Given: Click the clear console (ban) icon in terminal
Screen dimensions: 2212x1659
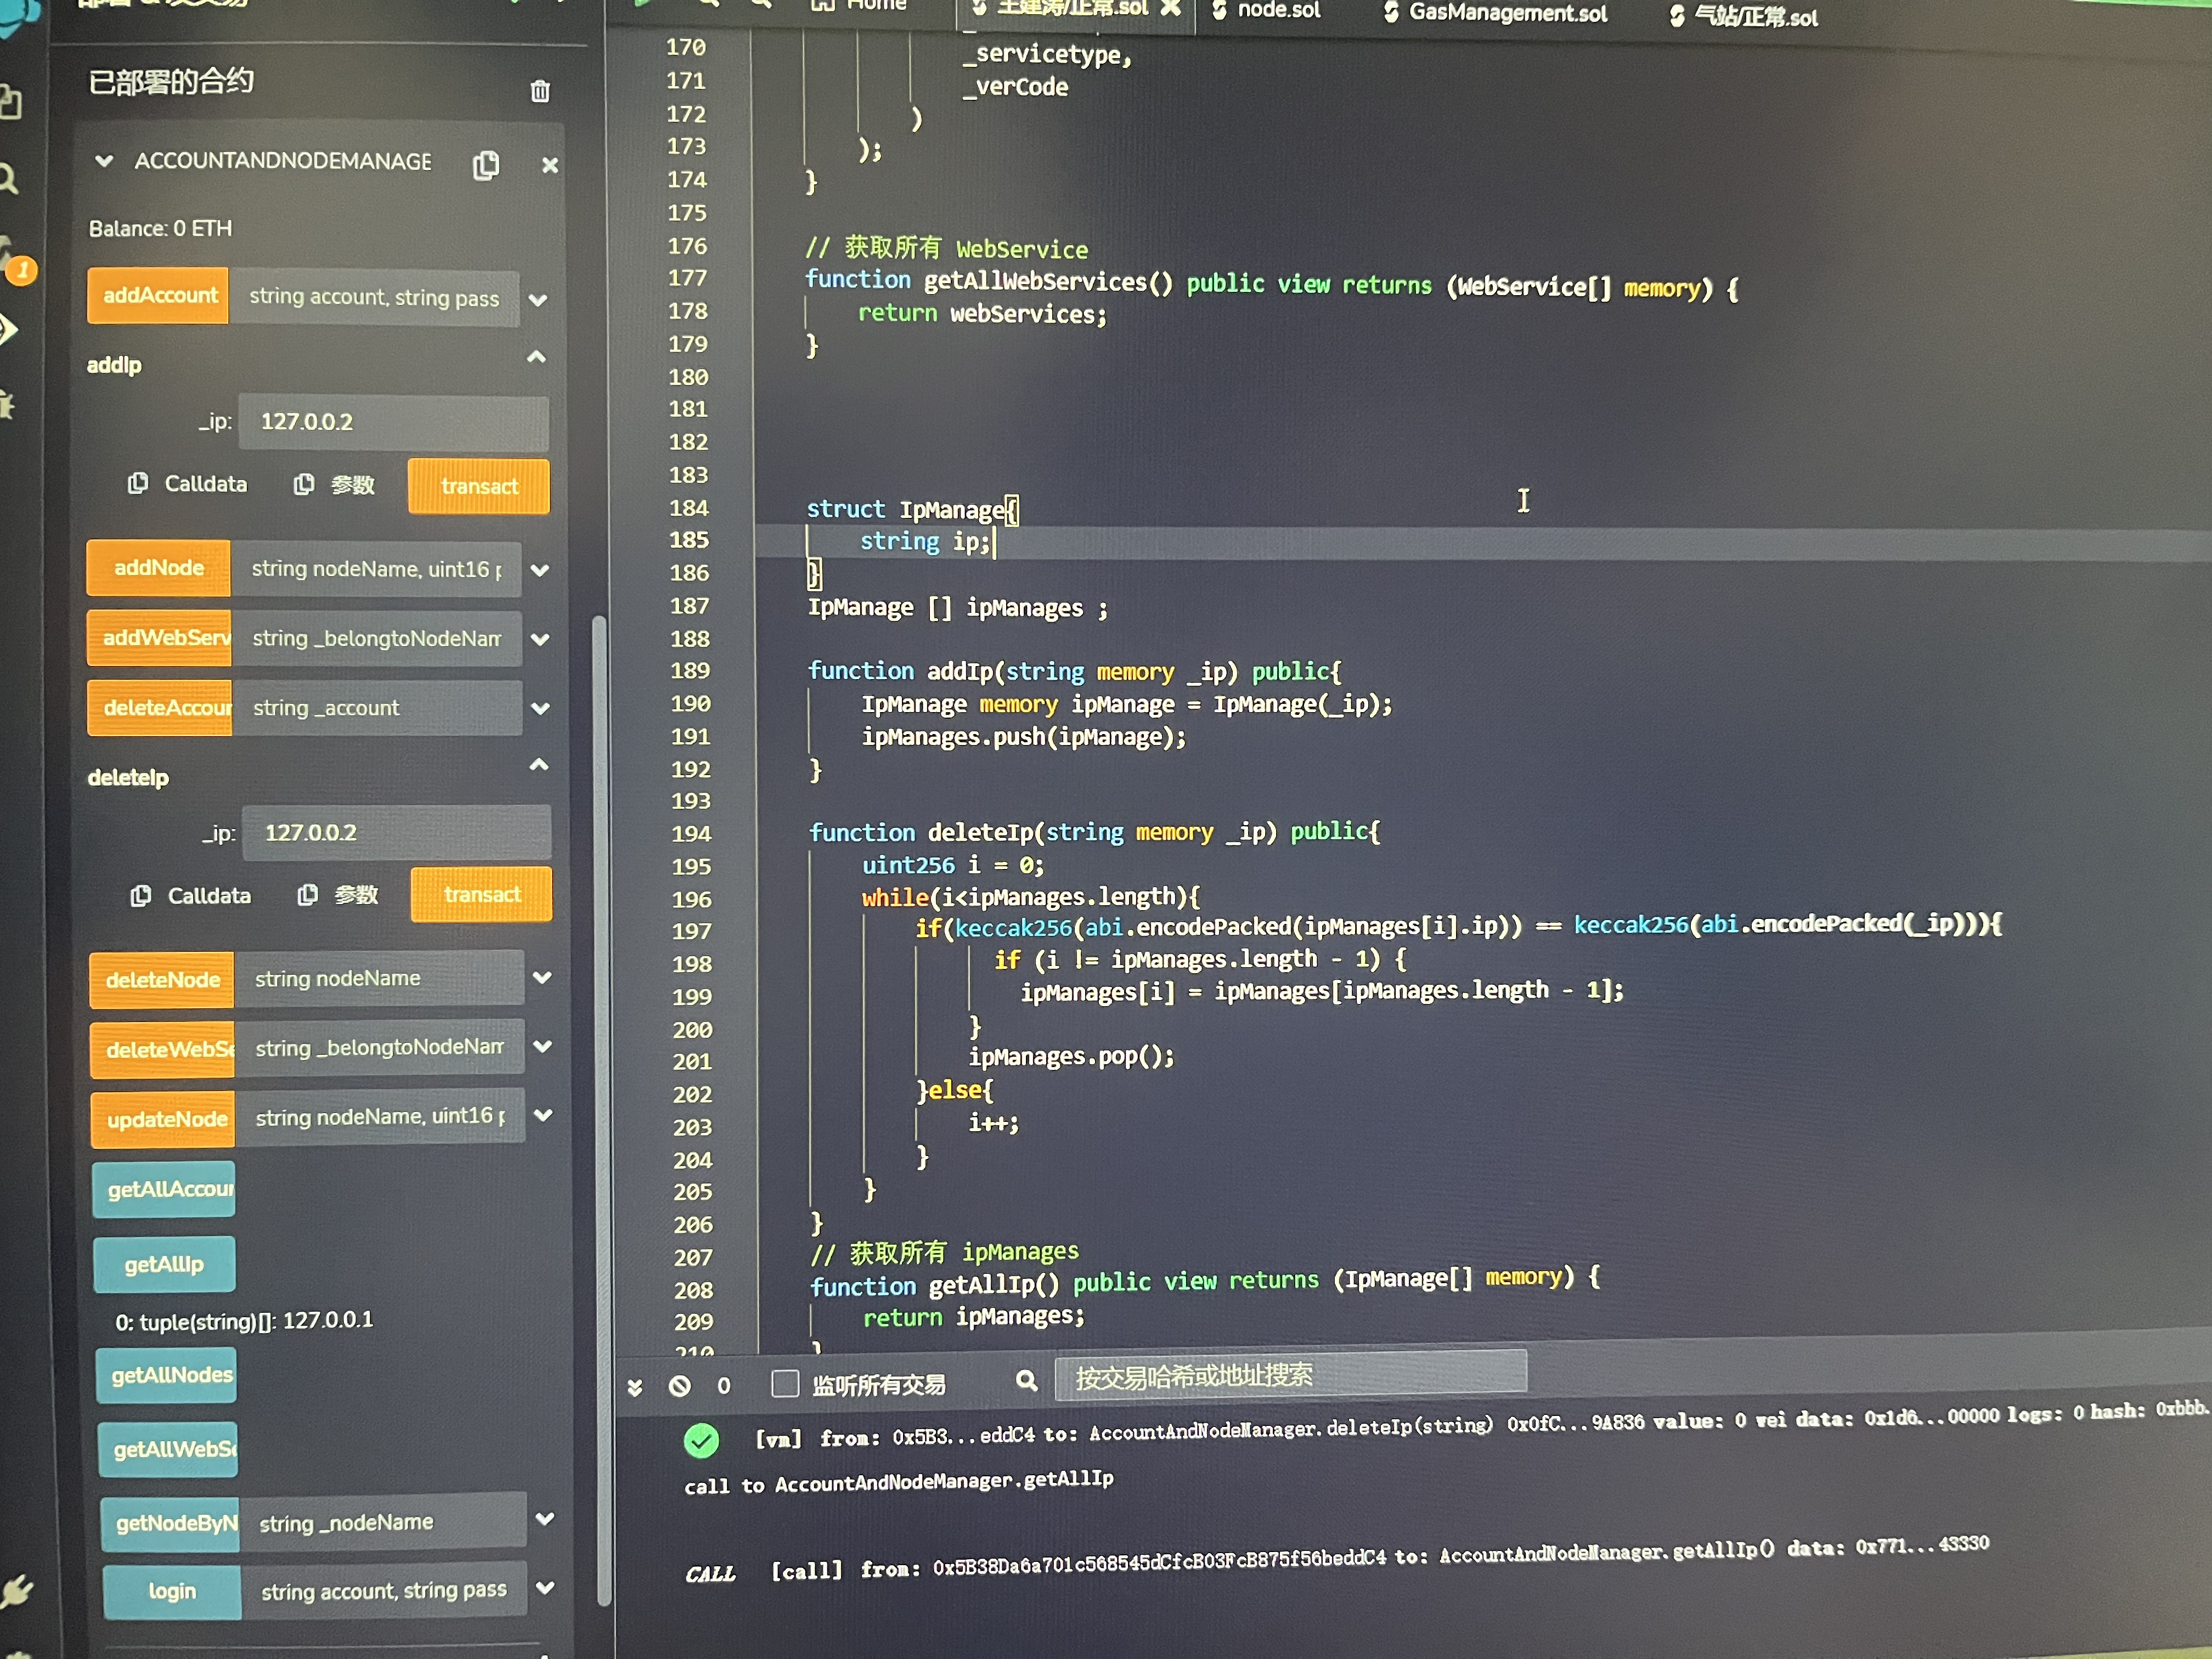Looking at the screenshot, I should [x=679, y=1386].
